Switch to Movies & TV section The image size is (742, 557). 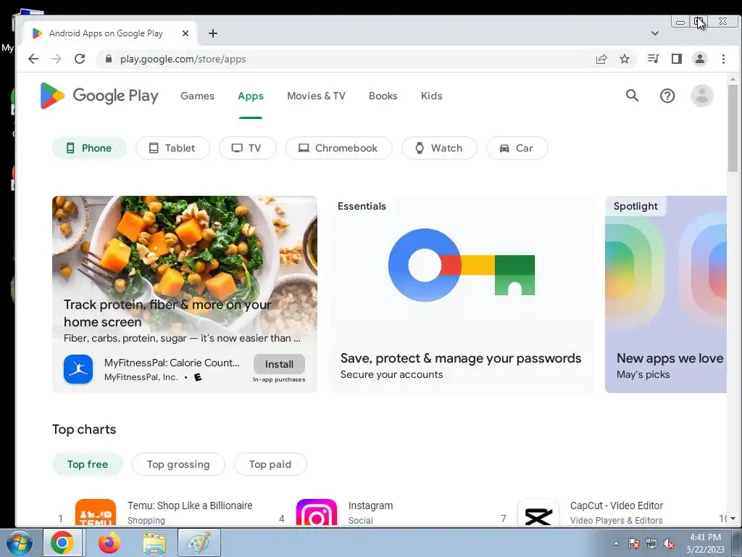click(x=316, y=96)
